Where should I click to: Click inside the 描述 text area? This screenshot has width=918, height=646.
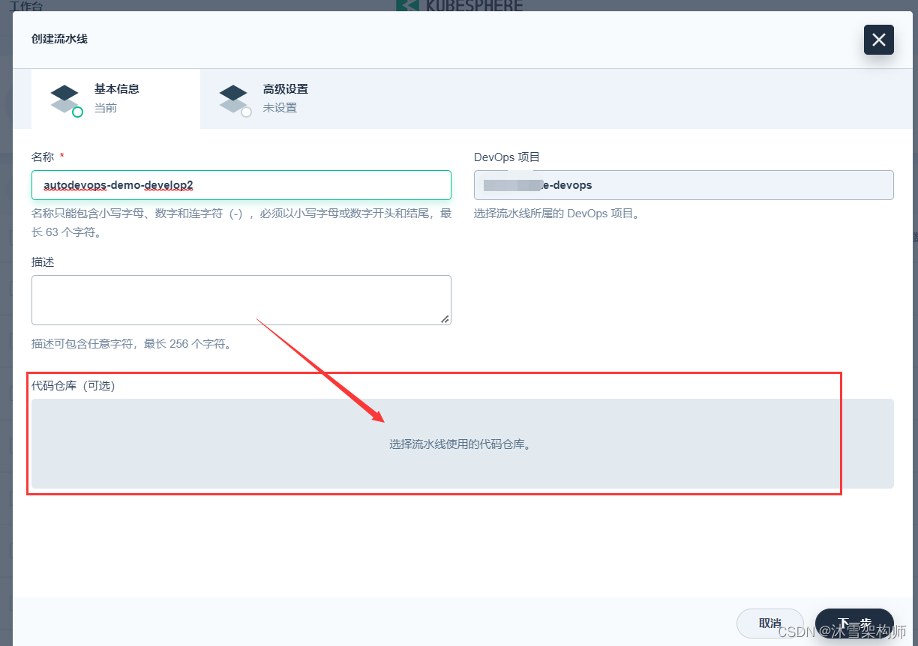(x=241, y=300)
